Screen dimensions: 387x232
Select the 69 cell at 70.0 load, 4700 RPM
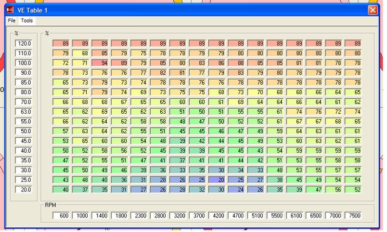236,102
